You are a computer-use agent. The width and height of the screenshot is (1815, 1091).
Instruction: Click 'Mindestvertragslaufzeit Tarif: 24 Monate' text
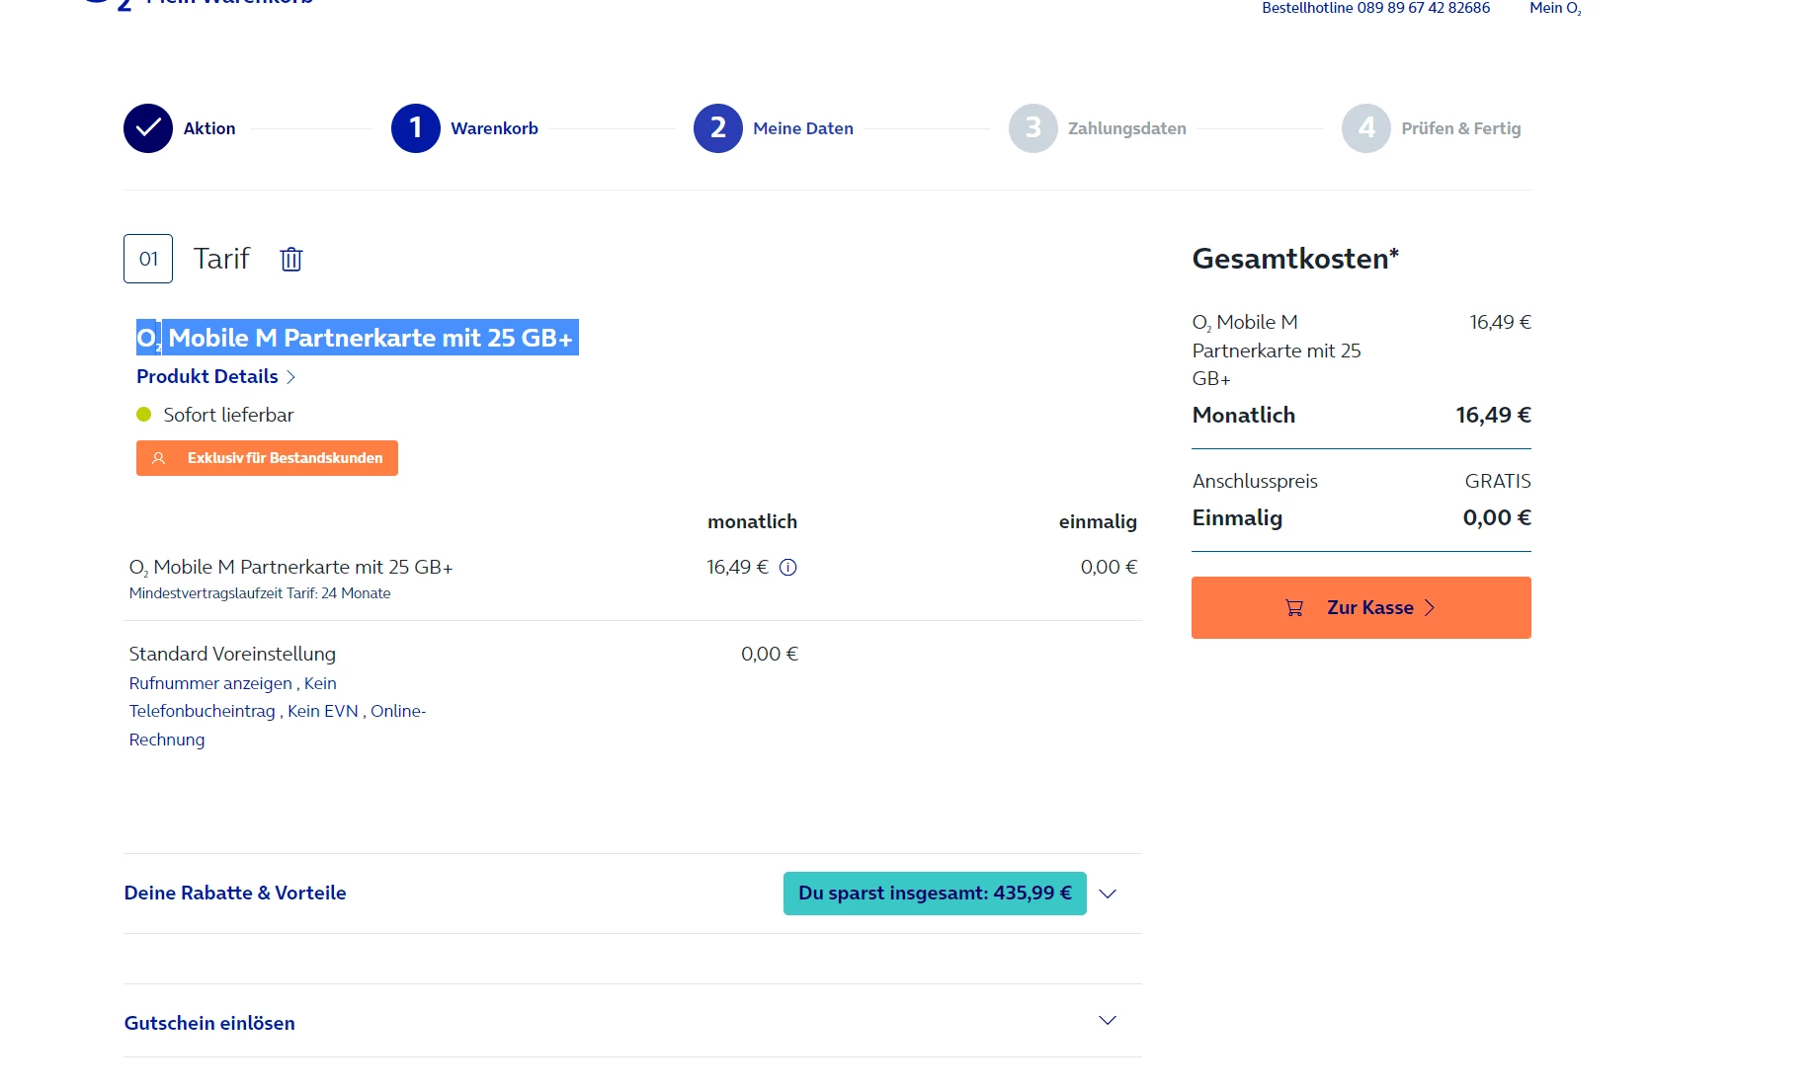coord(260,593)
